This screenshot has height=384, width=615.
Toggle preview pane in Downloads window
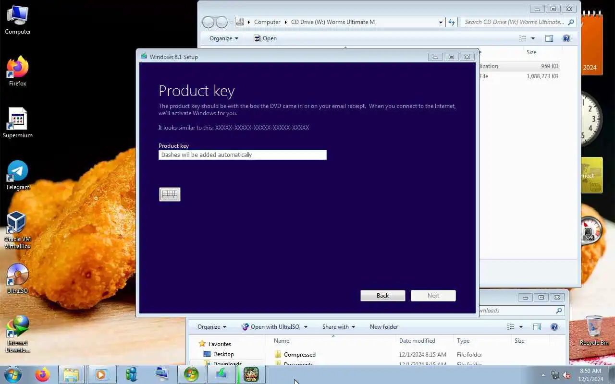click(537, 327)
